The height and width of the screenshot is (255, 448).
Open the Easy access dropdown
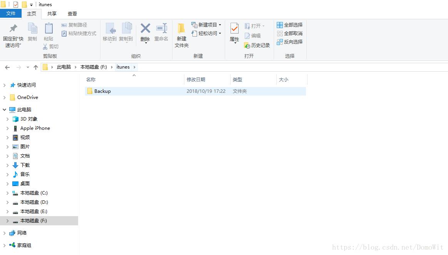(206, 34)
